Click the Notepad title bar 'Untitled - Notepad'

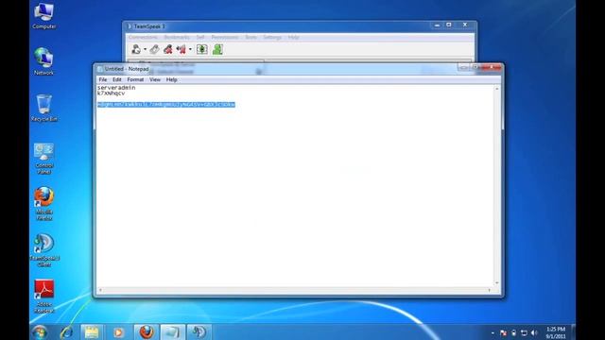coord(127,69)
